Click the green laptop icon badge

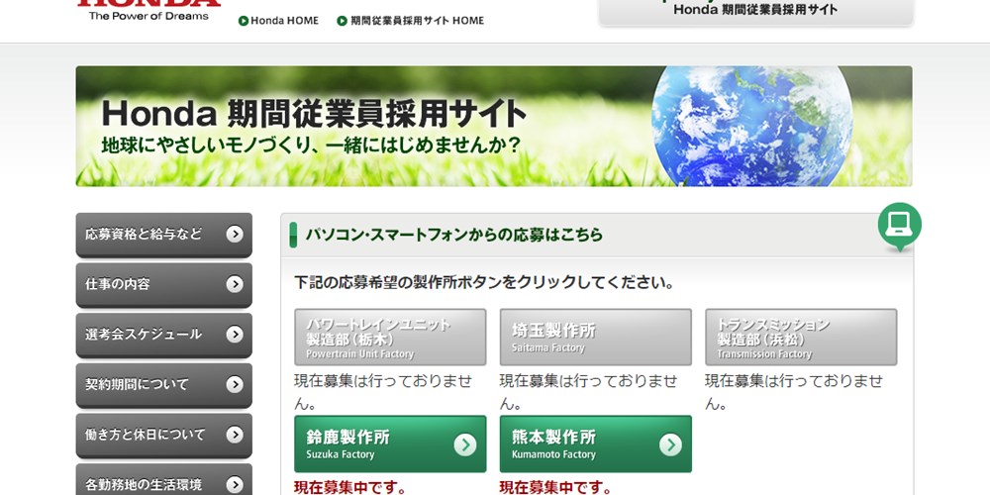click(899, 226)
